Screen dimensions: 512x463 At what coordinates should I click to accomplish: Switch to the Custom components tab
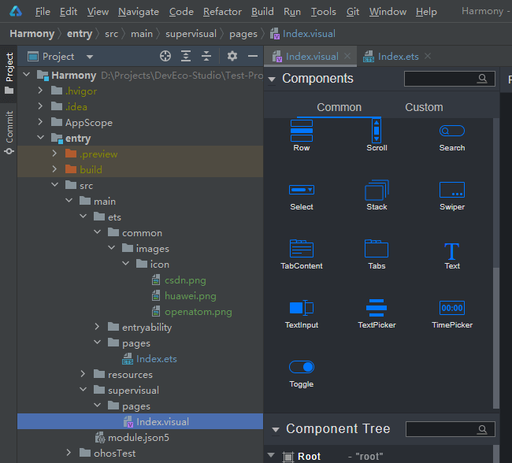(424, 107)
